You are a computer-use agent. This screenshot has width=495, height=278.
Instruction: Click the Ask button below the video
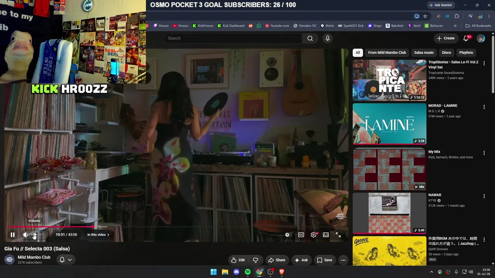[301, 260]
